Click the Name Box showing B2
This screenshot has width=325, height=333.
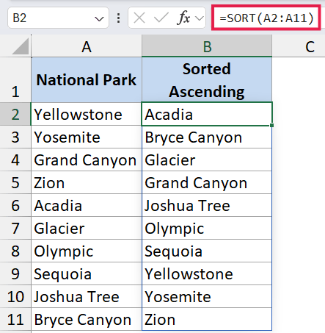[x=58, y=18]
